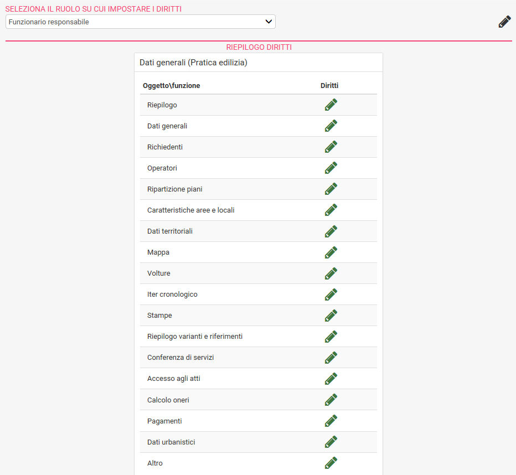Click pencil icon for Conferenza di servizi

point(331,358)
